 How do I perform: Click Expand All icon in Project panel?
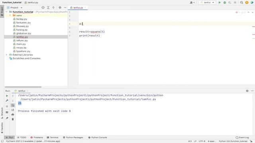click(48, 8)
